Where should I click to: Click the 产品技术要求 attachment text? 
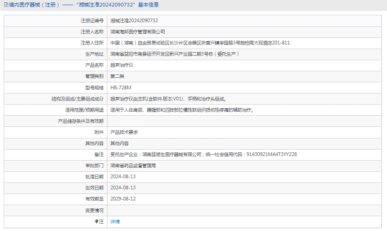(x=124, y=132)
